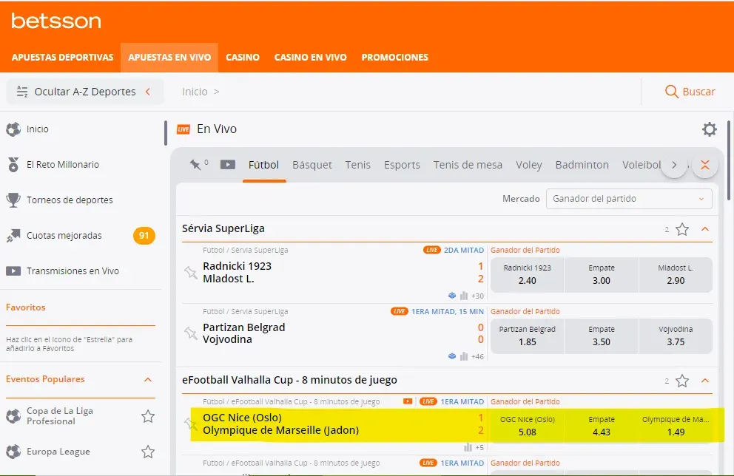The height and width of the screenshot is (476, 734).
Task: Open statistics icon for Partizan Belgrad match
Action: 464,356
